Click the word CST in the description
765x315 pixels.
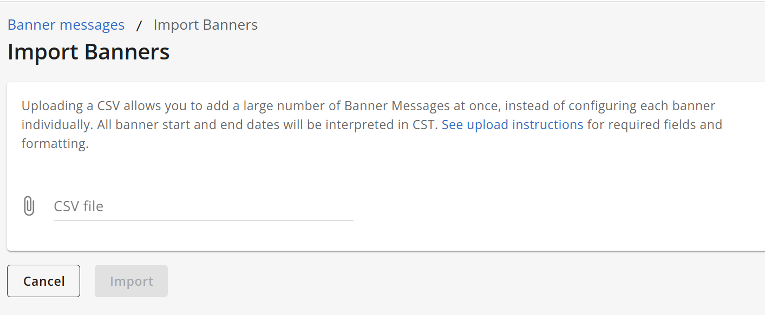click(x=424, y=125)
